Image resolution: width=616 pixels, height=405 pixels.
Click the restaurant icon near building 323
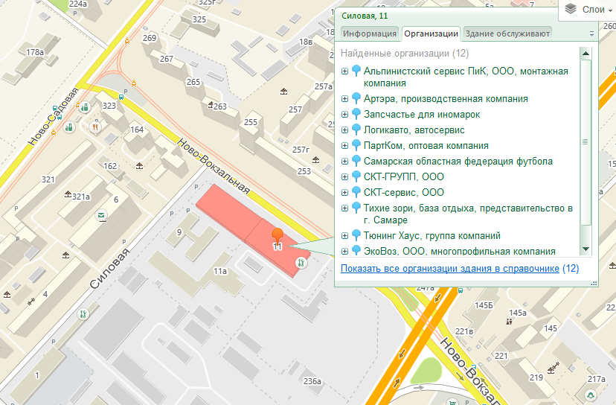pyautogui.click(x=95, y=127)
